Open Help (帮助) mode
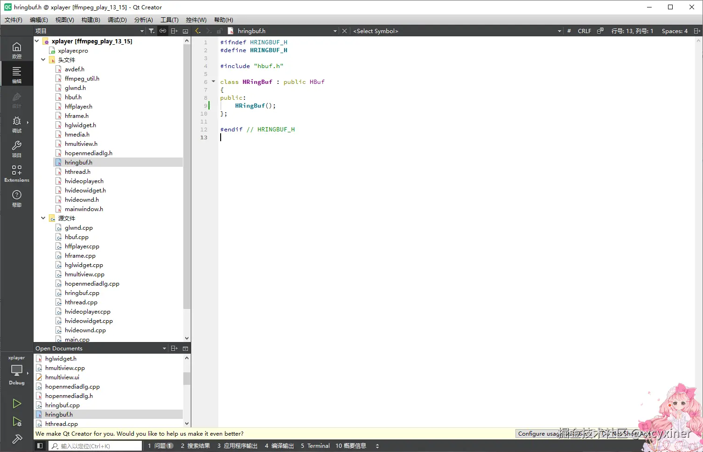 click(x=17, y=198)
